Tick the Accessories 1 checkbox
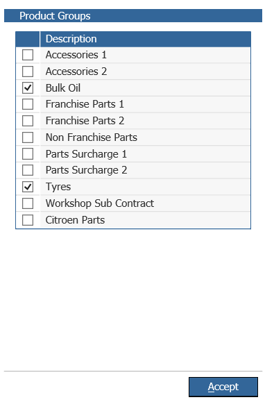This screenshot has width=265, height=402. [28, 55]
